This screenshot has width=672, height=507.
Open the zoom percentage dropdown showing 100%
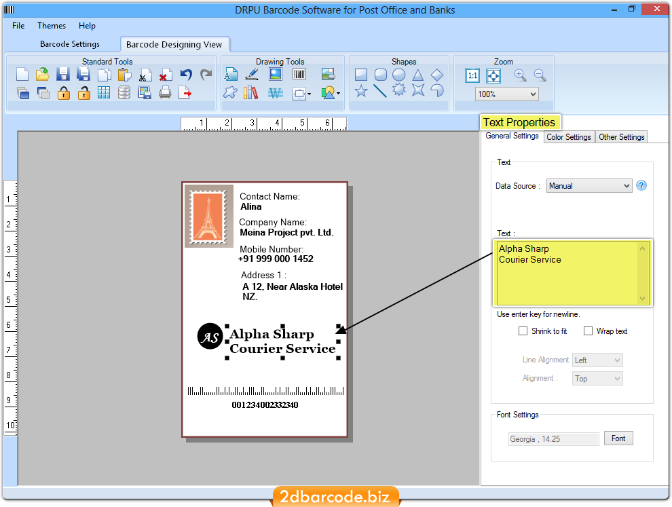tap(506, 94)
